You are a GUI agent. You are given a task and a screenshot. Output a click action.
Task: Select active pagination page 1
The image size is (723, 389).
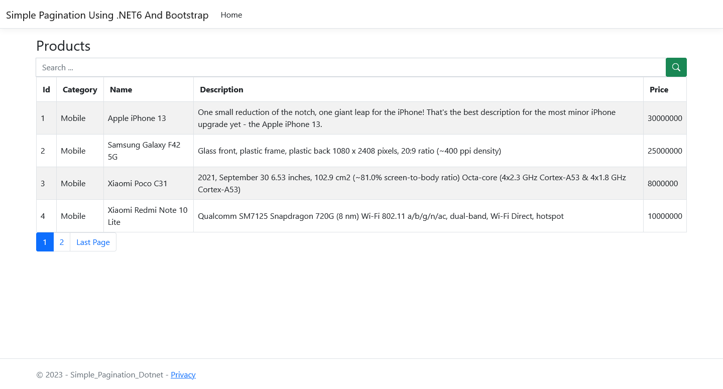pos(45,242)
